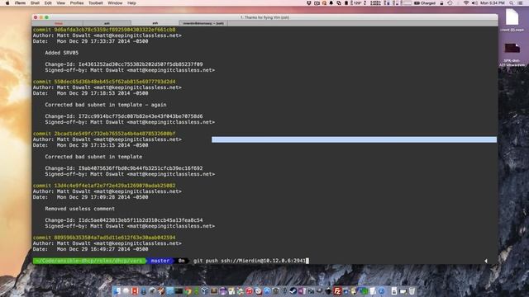Open the dark folder icon on desktop

(512, 49)
